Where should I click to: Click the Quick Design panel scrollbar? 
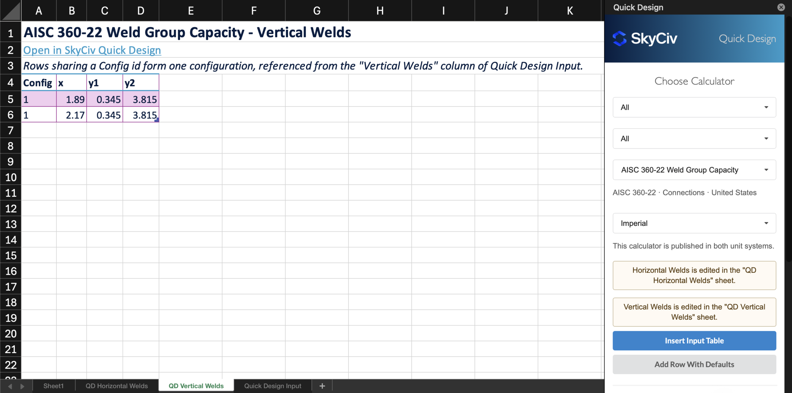788,139
